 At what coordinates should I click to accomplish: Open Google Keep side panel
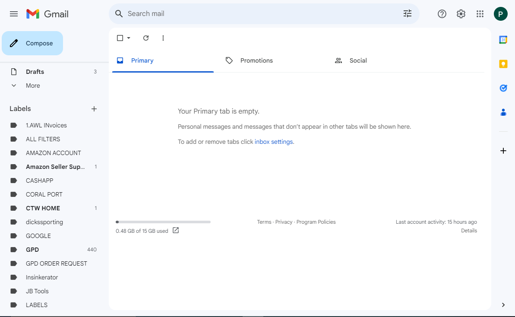(503, 64)
